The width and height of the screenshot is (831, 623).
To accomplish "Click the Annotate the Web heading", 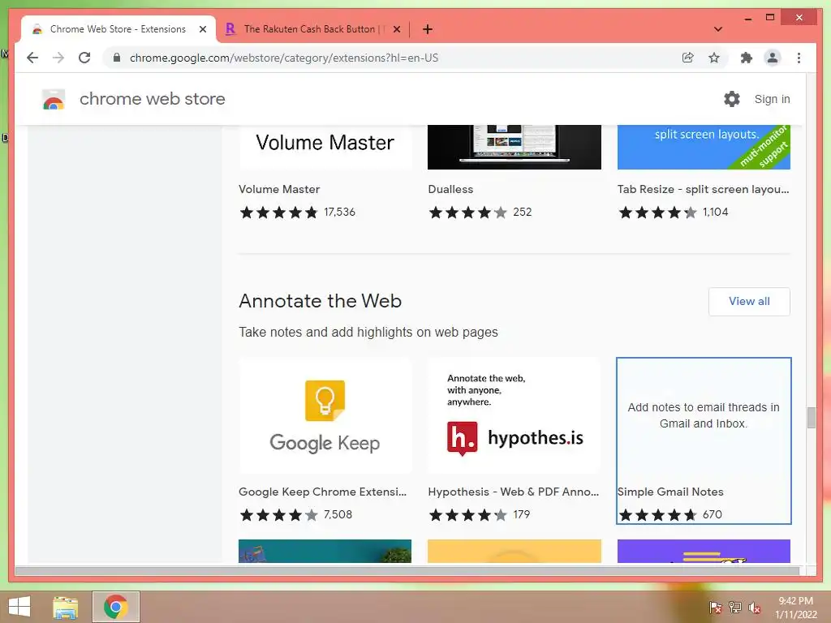I will pos(320,301).
